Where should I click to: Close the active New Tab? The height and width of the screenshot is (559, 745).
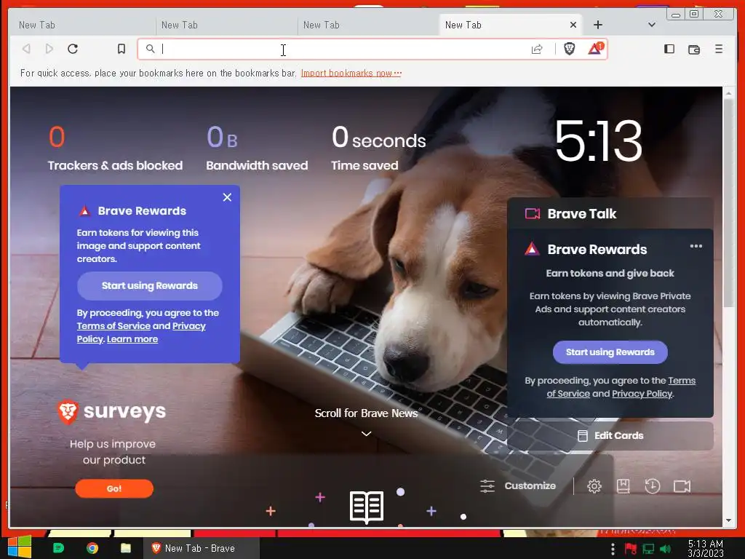click(573, 25)
